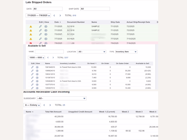Edit inventory item 1063412010
Viewport: 187px width, 140px height.
coord(32,74)
